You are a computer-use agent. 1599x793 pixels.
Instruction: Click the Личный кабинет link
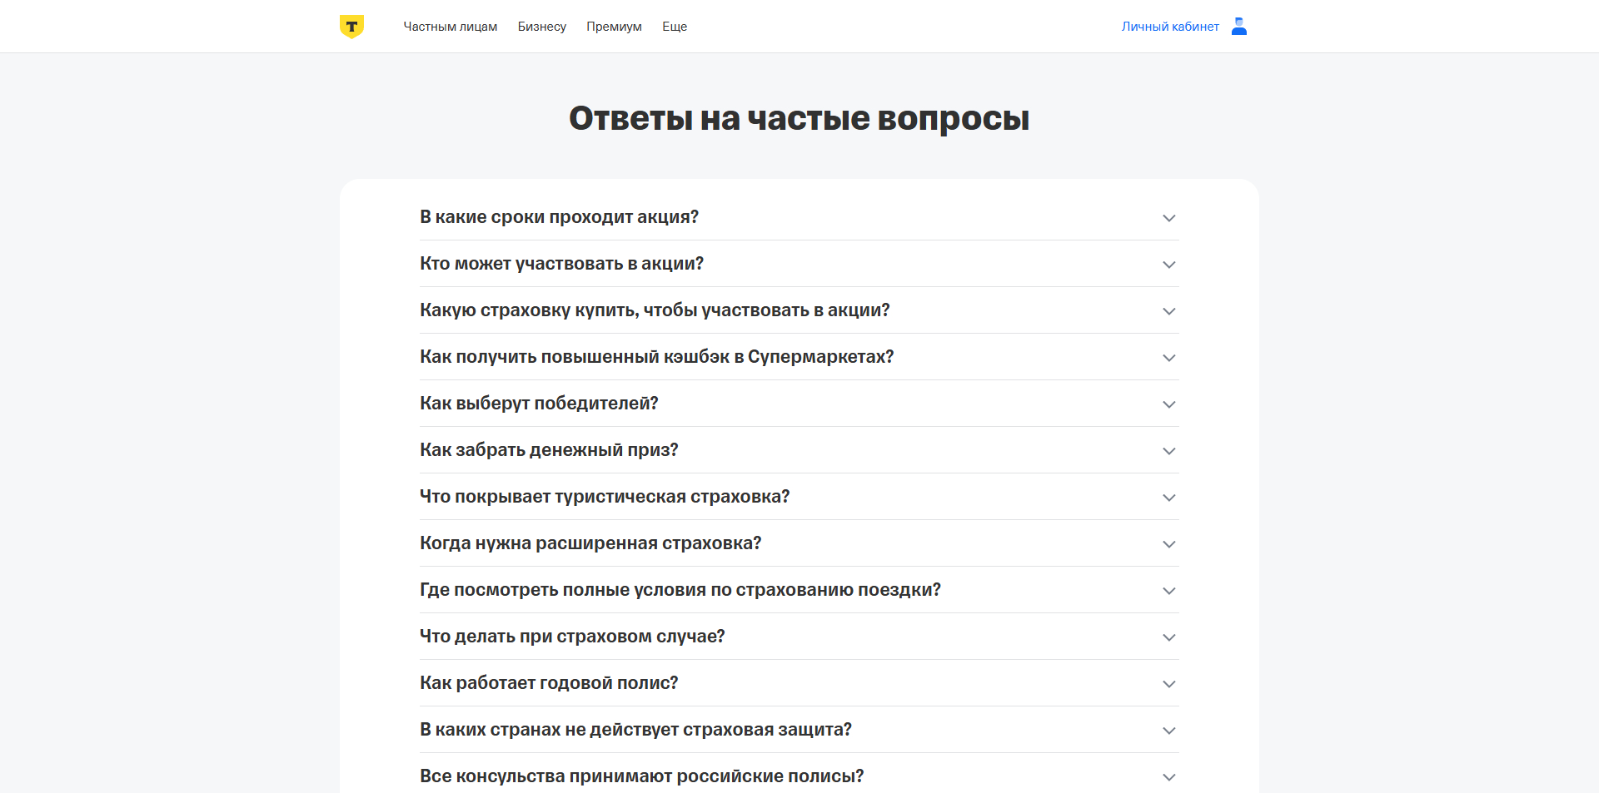click(1169, 26)
